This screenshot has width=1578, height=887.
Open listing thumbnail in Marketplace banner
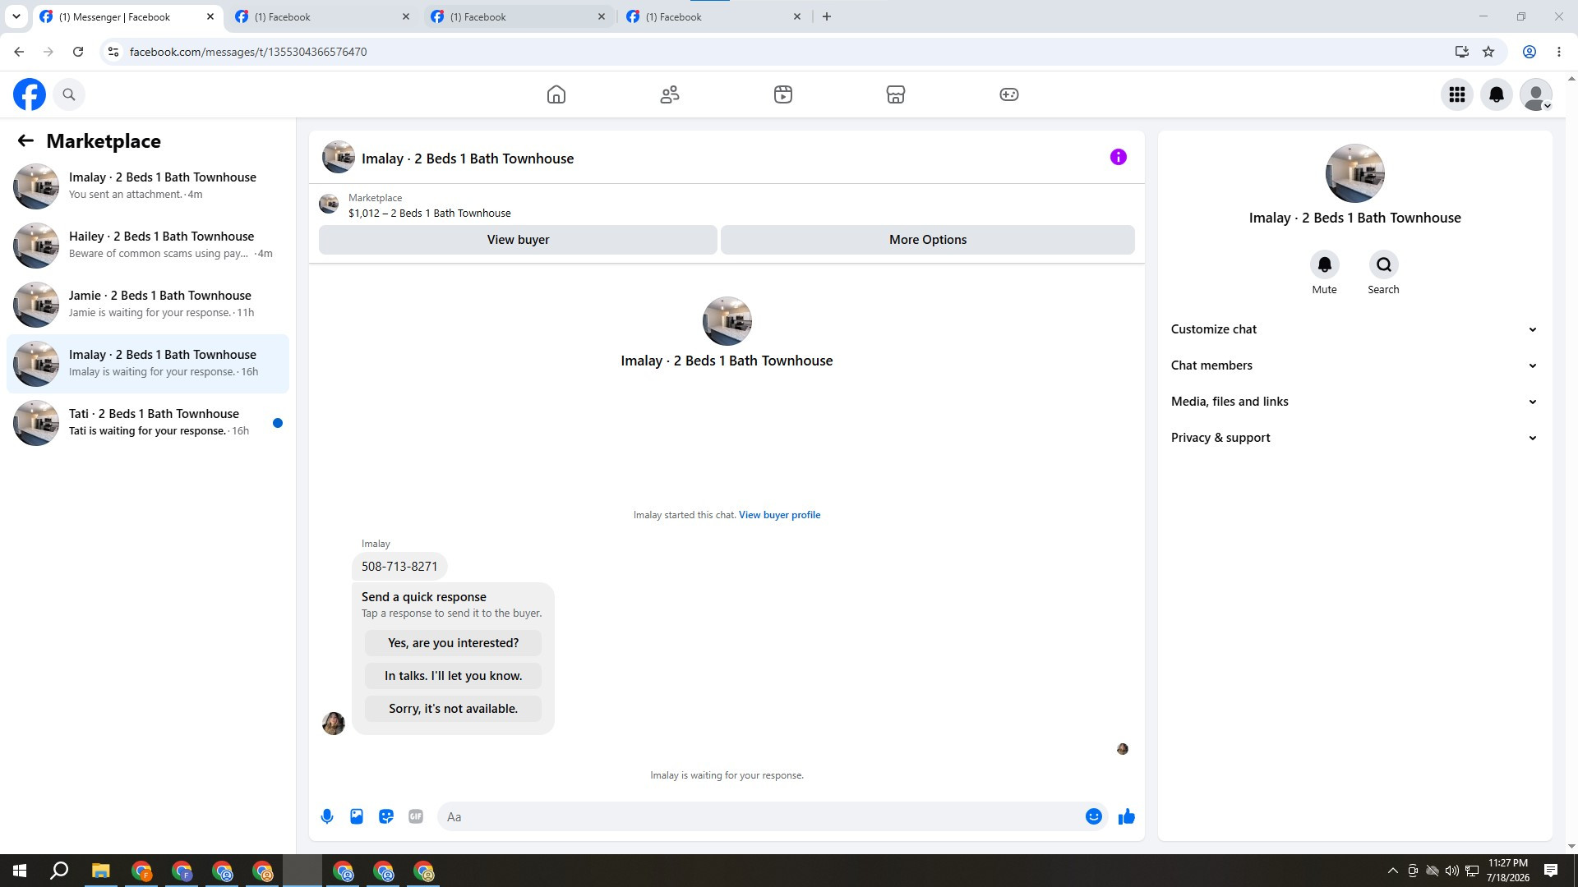coord(329,204)
